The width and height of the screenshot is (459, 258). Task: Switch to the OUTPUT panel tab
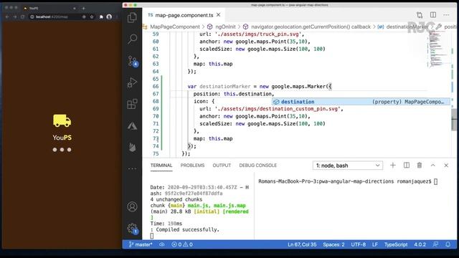pyautogui.click(x=222, y=166)
